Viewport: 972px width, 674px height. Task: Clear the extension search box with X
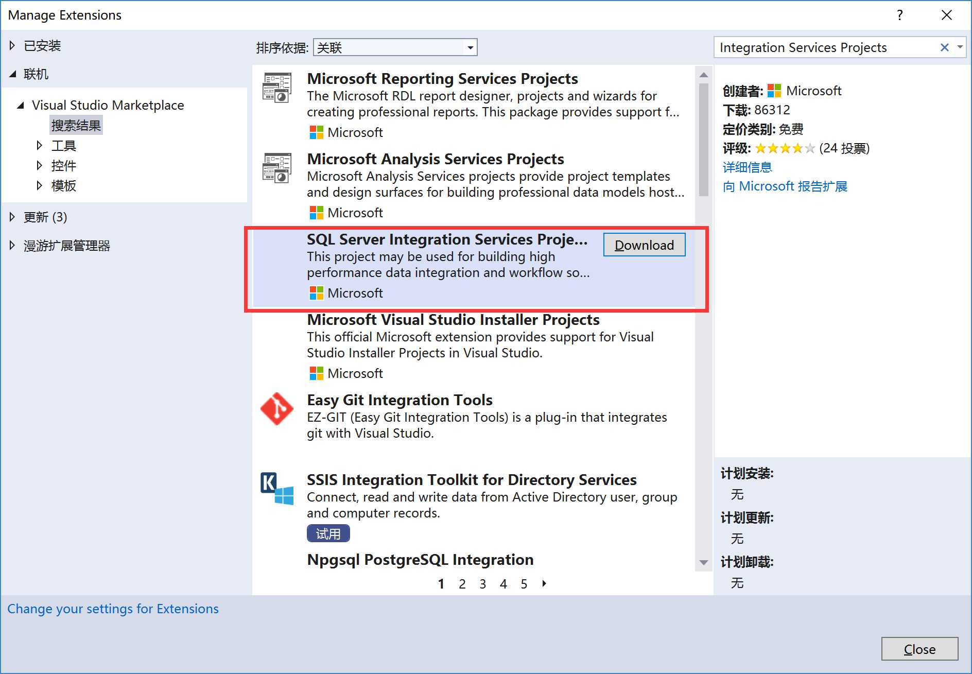pyautogui.click(x=944, y=47)
